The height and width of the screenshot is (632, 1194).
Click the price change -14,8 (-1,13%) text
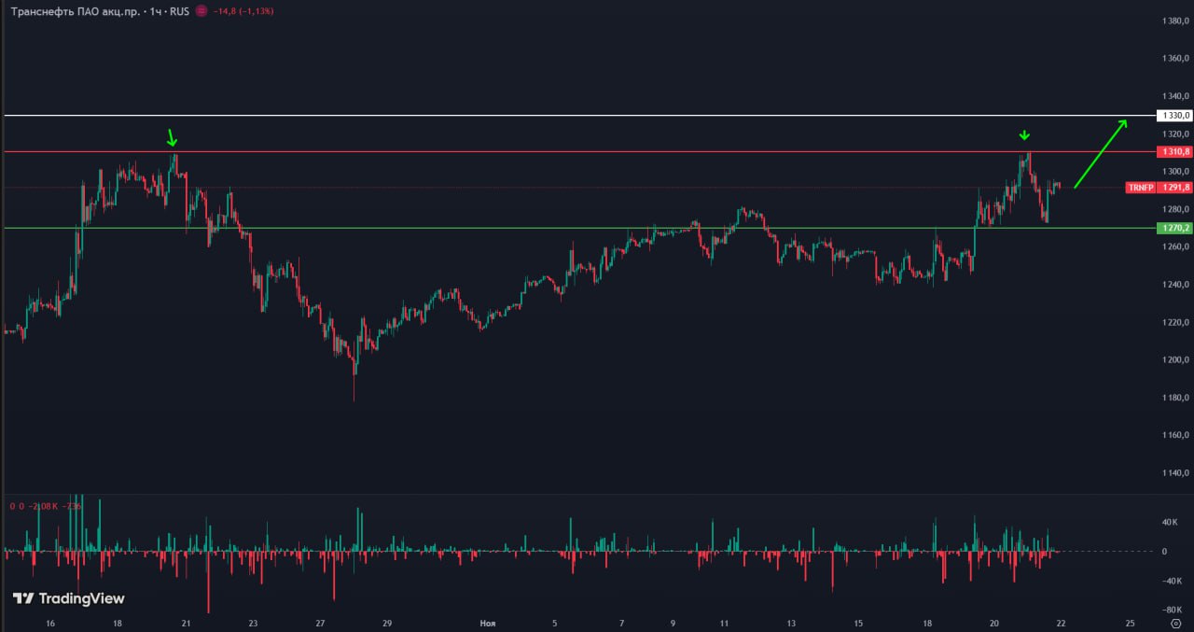coord(243,11)
